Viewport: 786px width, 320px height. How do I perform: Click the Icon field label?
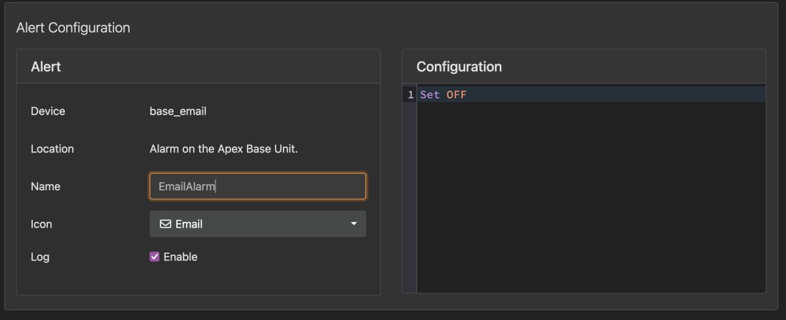click(41, 224)
